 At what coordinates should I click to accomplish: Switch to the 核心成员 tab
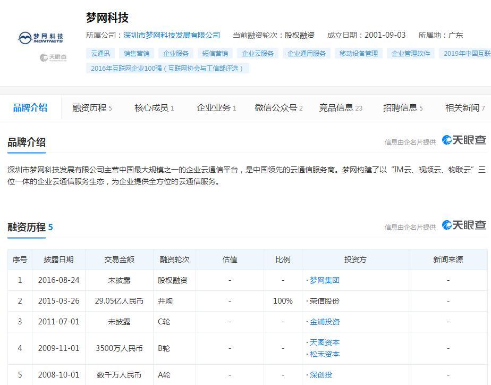154,108
